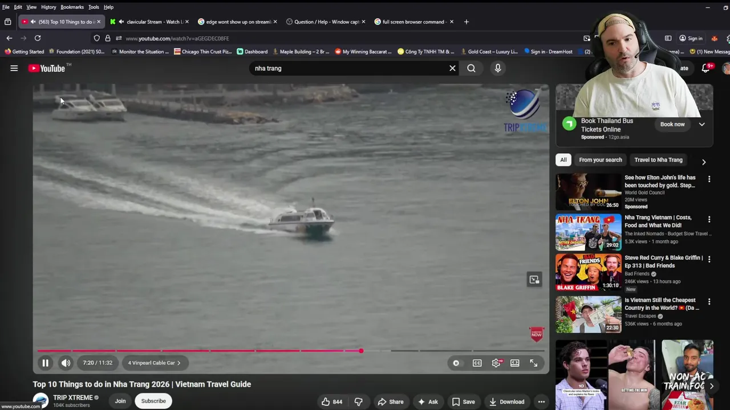Reload the page
Viewport: 730px width, 410px height.
coord(38,38)
